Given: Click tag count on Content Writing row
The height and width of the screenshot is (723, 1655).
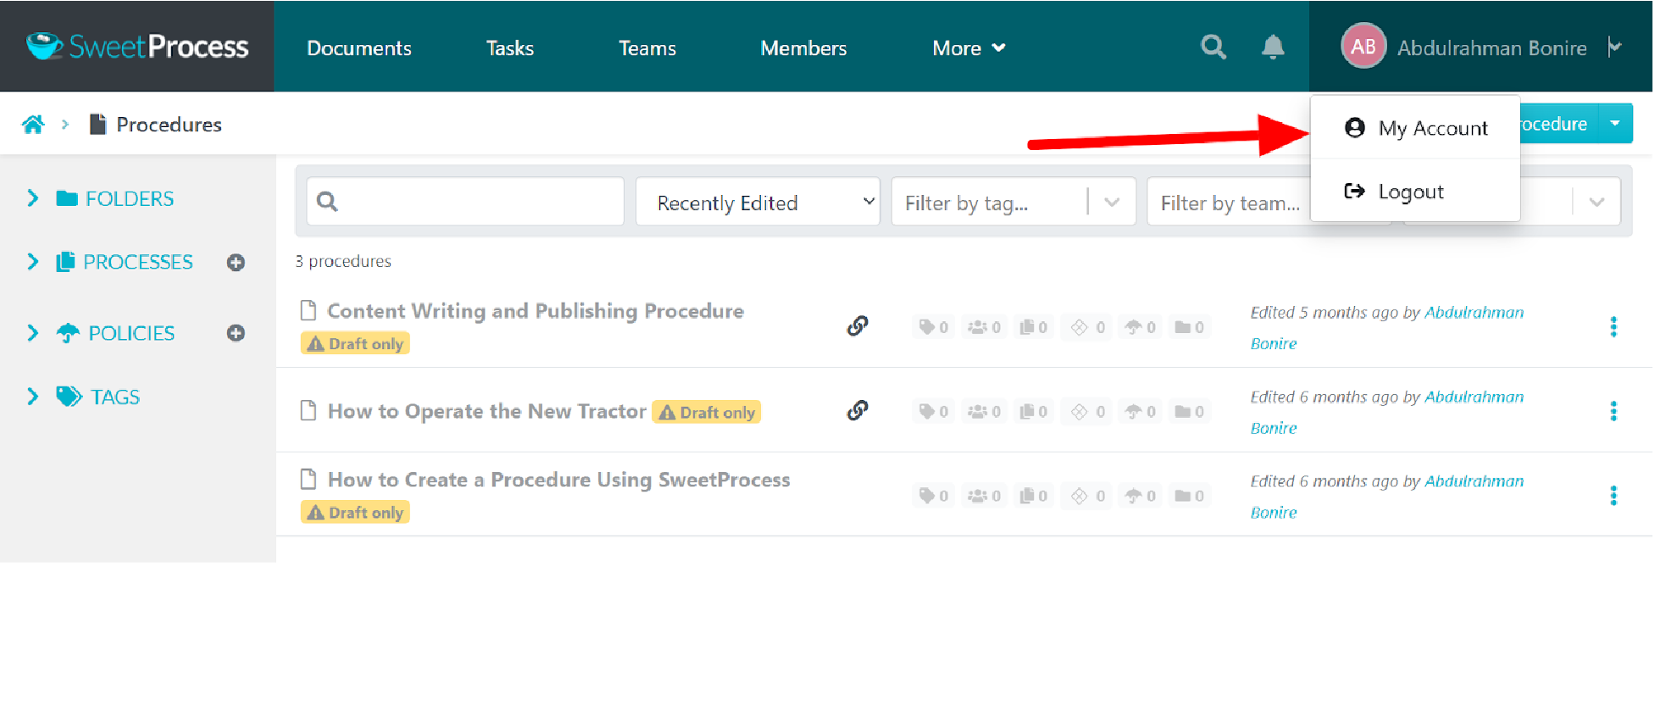Looking at the screenshot, I should 933,327.
